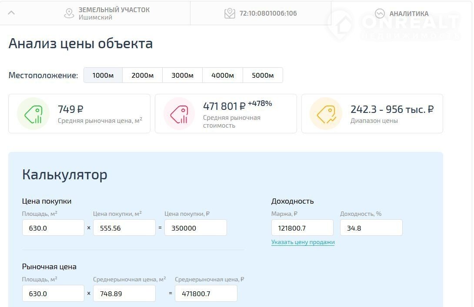Choose the 5000м radius option
The width and height of the screenshot is (474, 307).
(263, 75)
